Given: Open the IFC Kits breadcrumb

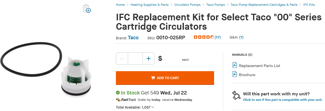Looking at the screenshot, I should click(x=309, y=4).
